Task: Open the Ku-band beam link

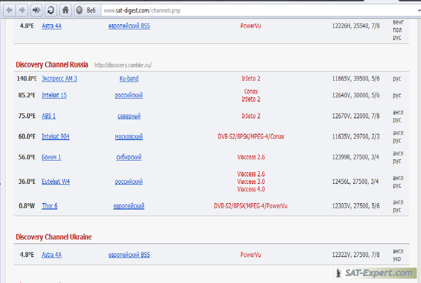Action: tap(129, 79)
